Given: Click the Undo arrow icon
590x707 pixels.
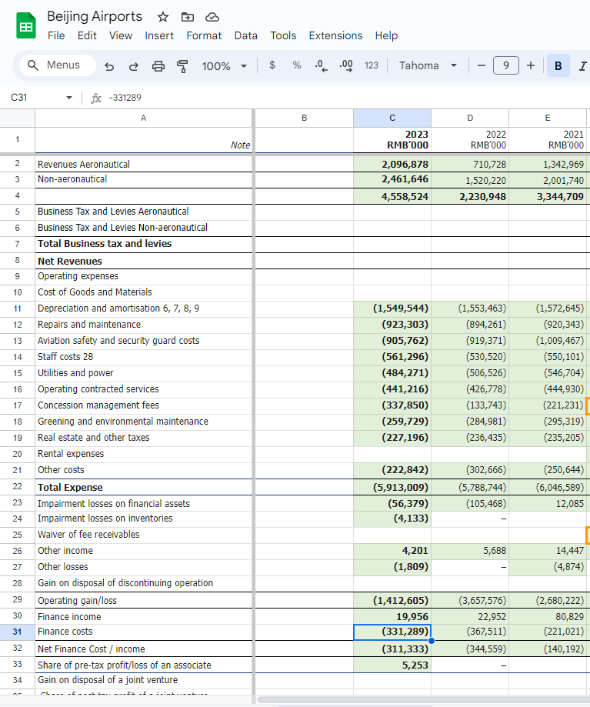Looking at the screenshot, I should pos(109,66).
